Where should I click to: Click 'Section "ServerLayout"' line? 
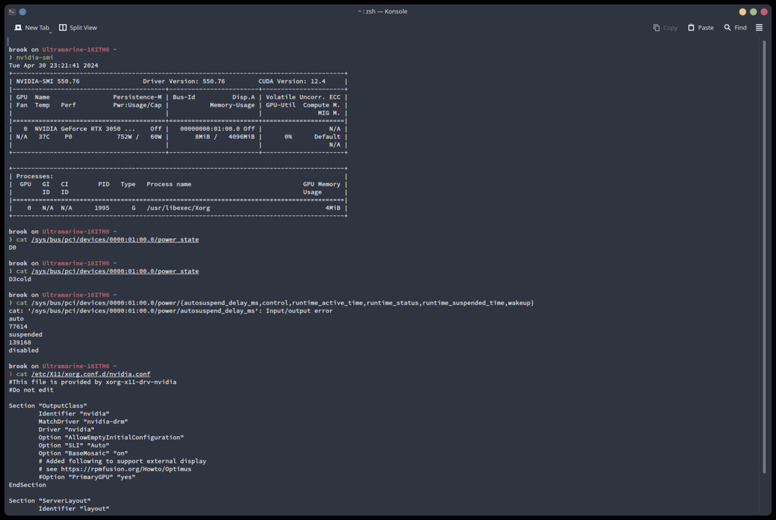point(50,501)
